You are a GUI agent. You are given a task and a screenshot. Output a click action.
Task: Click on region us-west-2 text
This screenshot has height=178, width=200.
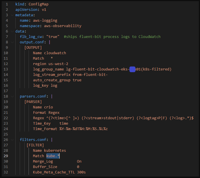pos(50,64)
